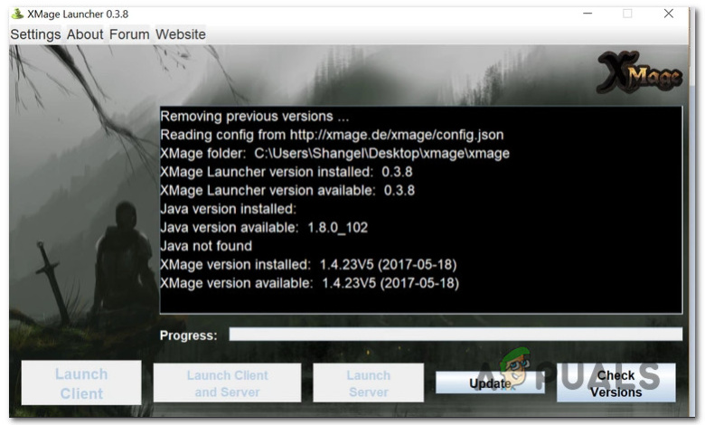Click the Check Versions button
The width and height of the screenshot is (705, 425).
(616, 383)
